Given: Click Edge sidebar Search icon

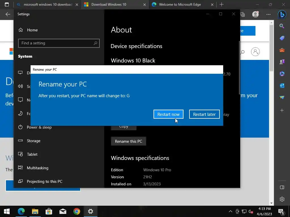Looking at the screenshot, I should pos(282,26).
